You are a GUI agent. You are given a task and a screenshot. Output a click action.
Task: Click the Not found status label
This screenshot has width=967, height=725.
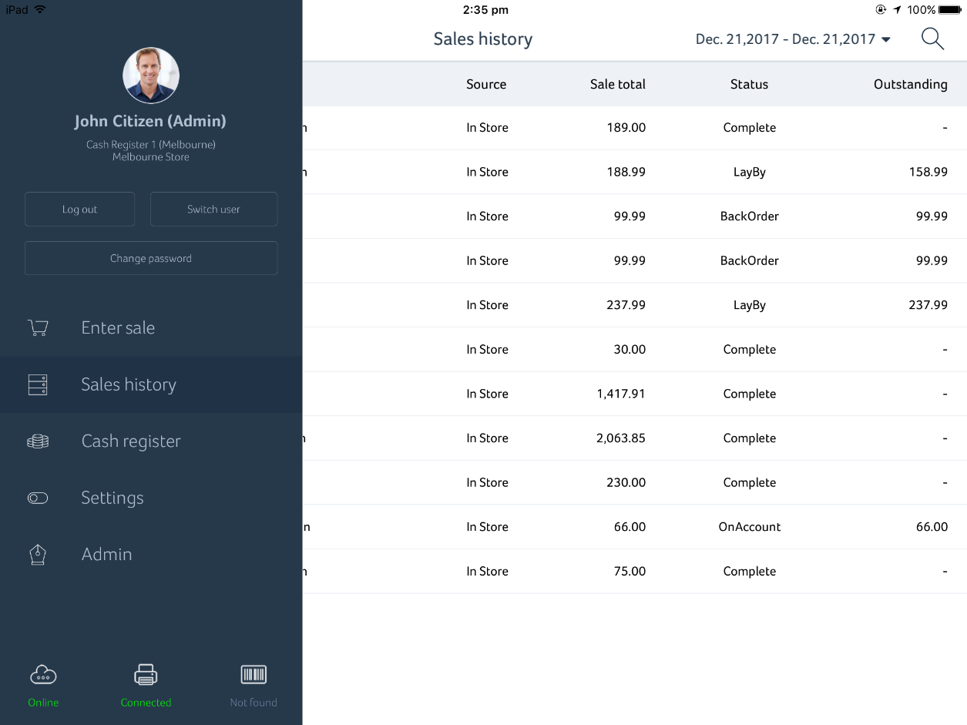tap(254, 703)
